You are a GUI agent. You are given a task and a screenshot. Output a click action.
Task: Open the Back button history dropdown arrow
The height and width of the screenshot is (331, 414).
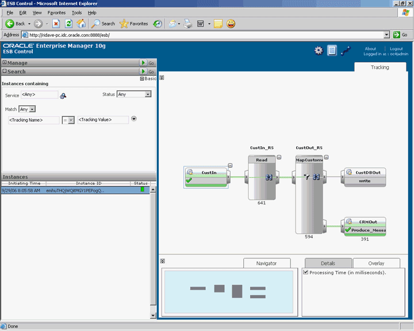click(x=29, y=24)
